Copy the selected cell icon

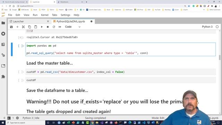29,27
